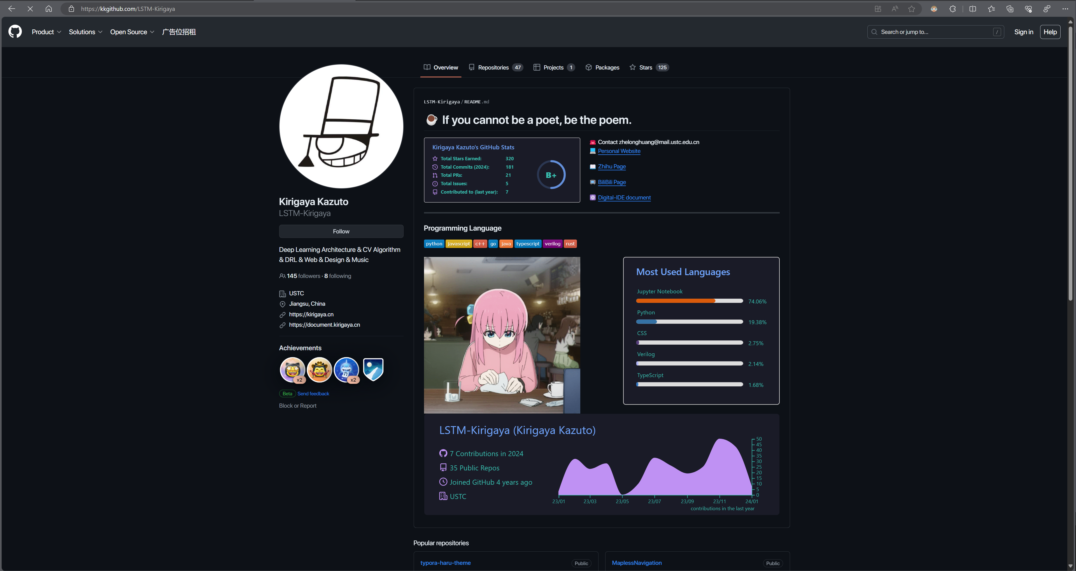The height and width of the screenshot is (571, 1076).
Task: Click the search or jump to field
Action: [935, 32]
